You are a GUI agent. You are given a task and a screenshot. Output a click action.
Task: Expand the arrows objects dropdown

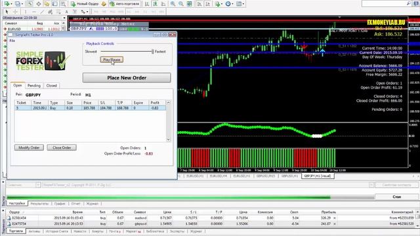coord(87,12)
